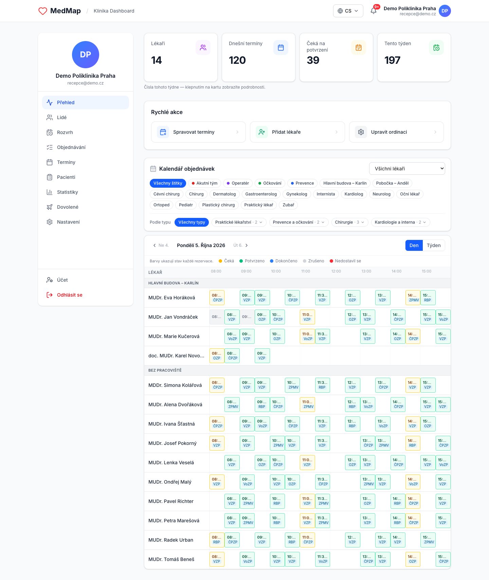Click the Lékaři card people icon
The width and height of the screenshot is (489, 580).
[x=203, y=48]
